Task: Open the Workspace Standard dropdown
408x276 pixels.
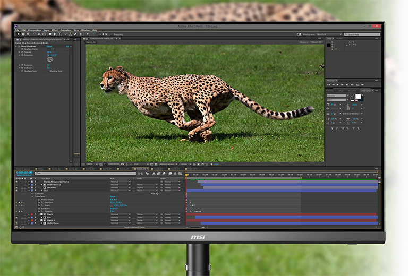Action: (x=329, y=34)
